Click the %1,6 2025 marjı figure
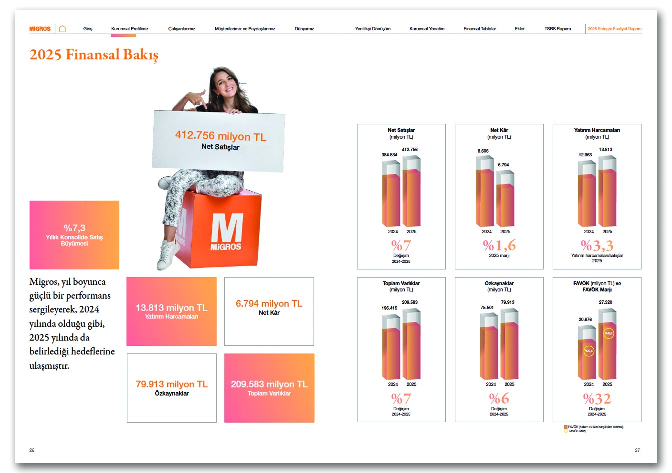672x473 pixels. point(499,245)
